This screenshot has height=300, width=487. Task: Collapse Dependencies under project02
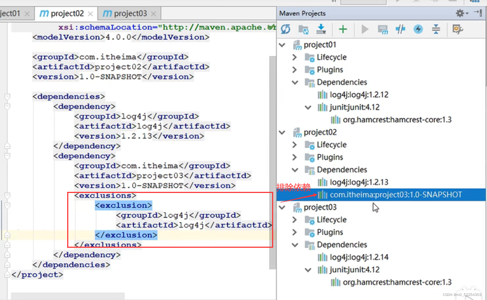[x=295, y=170]
